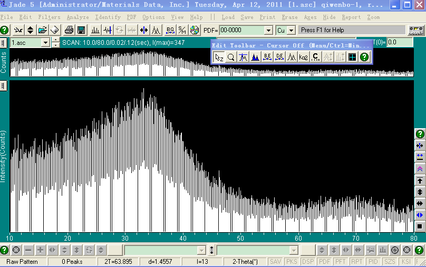Open the Analyze menu
Image resolution: width=426 pixels, height=267 pixels.
[x=78, y=17]
